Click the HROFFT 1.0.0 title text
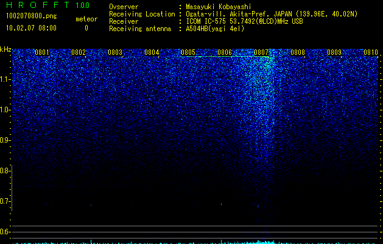 click(48, 5)
